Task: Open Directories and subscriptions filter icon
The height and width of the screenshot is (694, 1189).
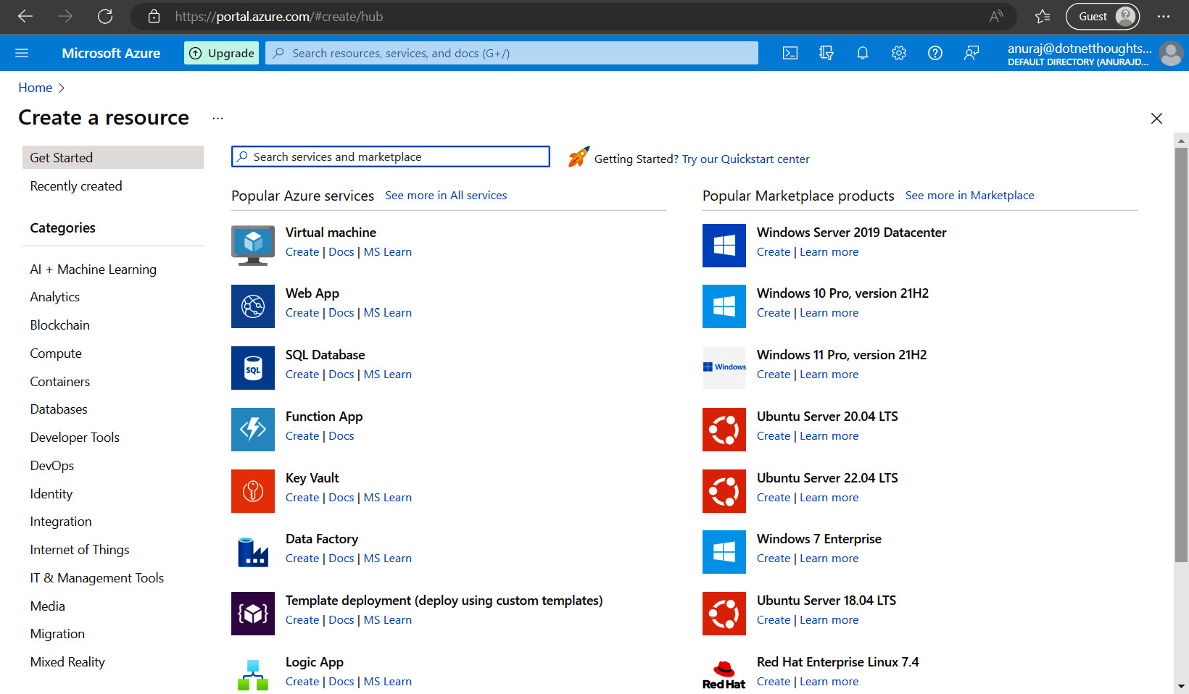Action: click(x=826, y=53)
